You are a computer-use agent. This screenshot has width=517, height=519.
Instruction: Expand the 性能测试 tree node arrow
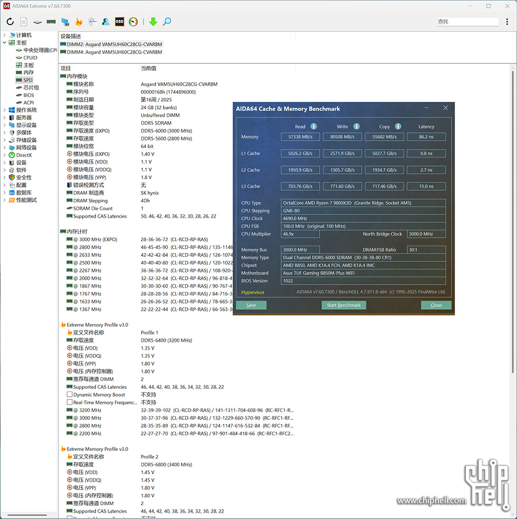click(4, 200)
